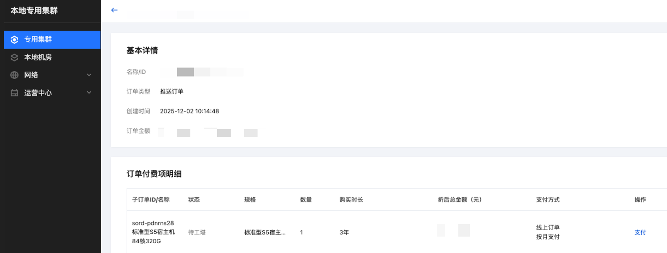Screen dimensions: 667x253
Task: Click sub-order ID sord-pdnrns28
Action: coord(153,223)
